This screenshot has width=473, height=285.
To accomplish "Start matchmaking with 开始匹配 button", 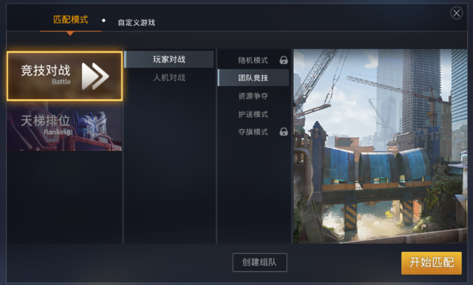I will (431, 263).
